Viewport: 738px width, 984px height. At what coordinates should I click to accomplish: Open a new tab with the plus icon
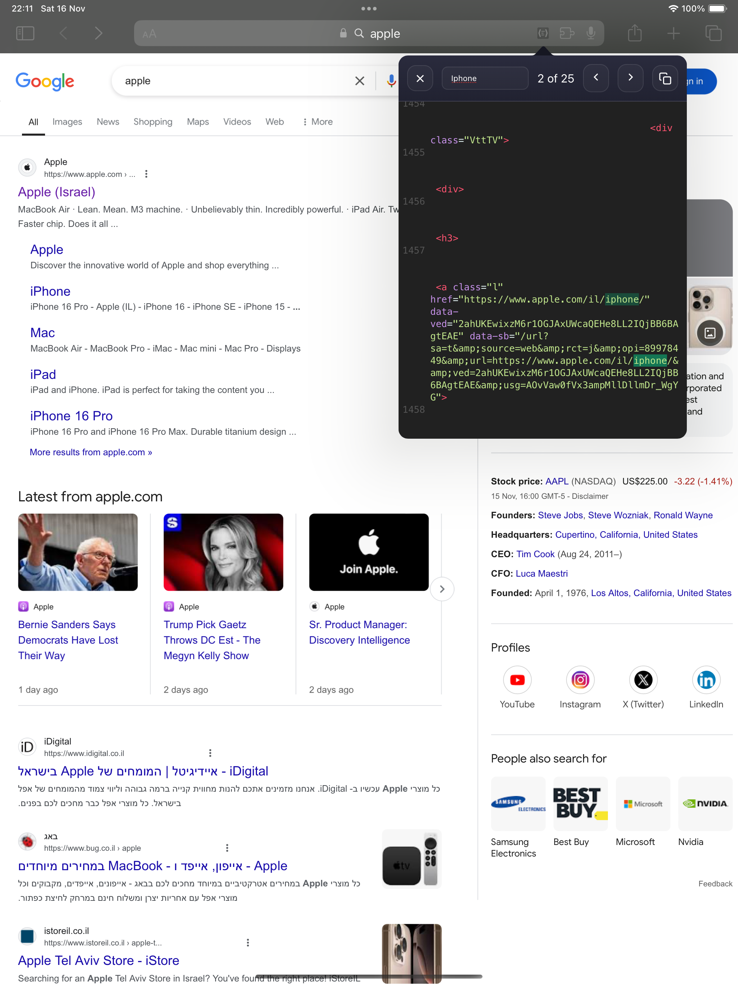[673, 33]
